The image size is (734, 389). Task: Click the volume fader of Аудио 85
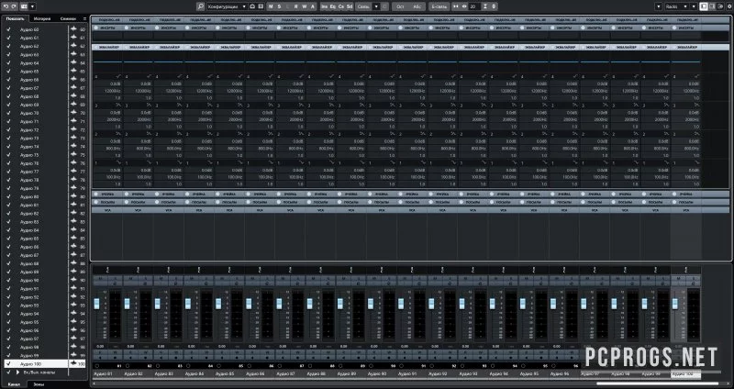[x=218, y=304]
